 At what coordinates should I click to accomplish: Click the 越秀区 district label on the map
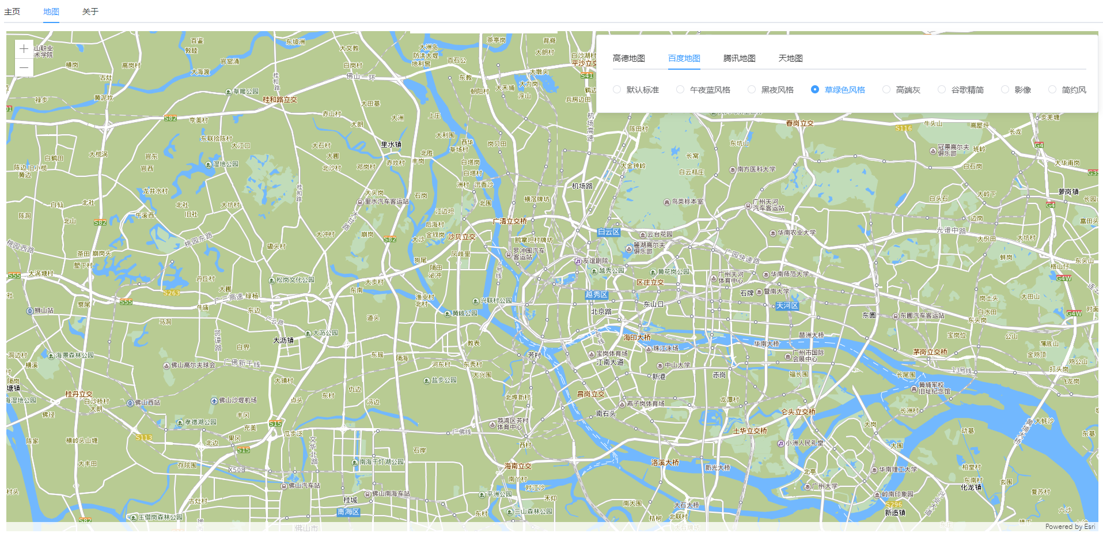pyautogui.click(x=597, y=294)
